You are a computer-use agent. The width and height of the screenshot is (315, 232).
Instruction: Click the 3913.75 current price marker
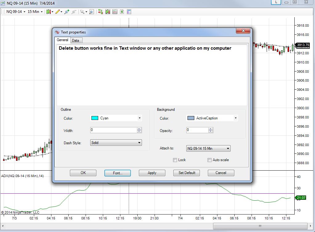(x=303, y=45)
